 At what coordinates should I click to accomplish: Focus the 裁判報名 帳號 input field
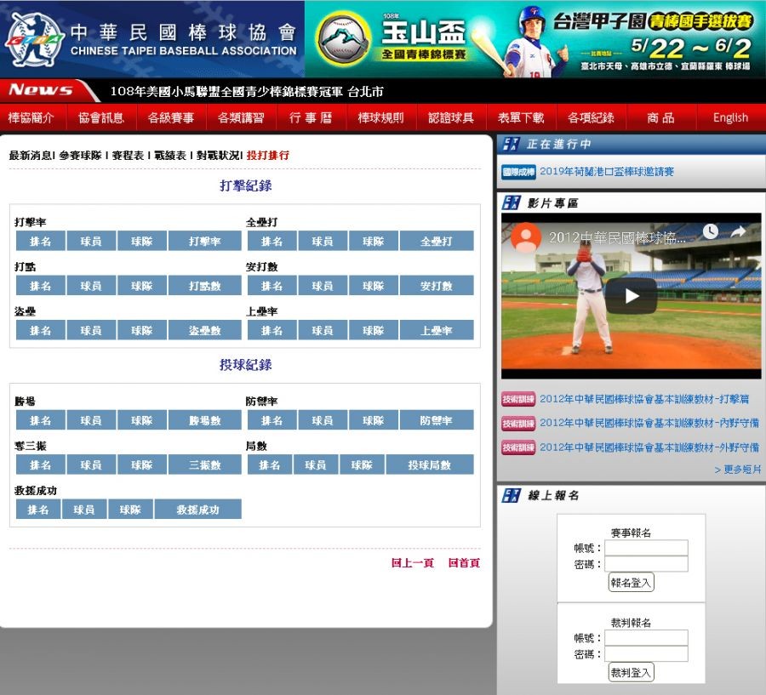tap(646, 638)
